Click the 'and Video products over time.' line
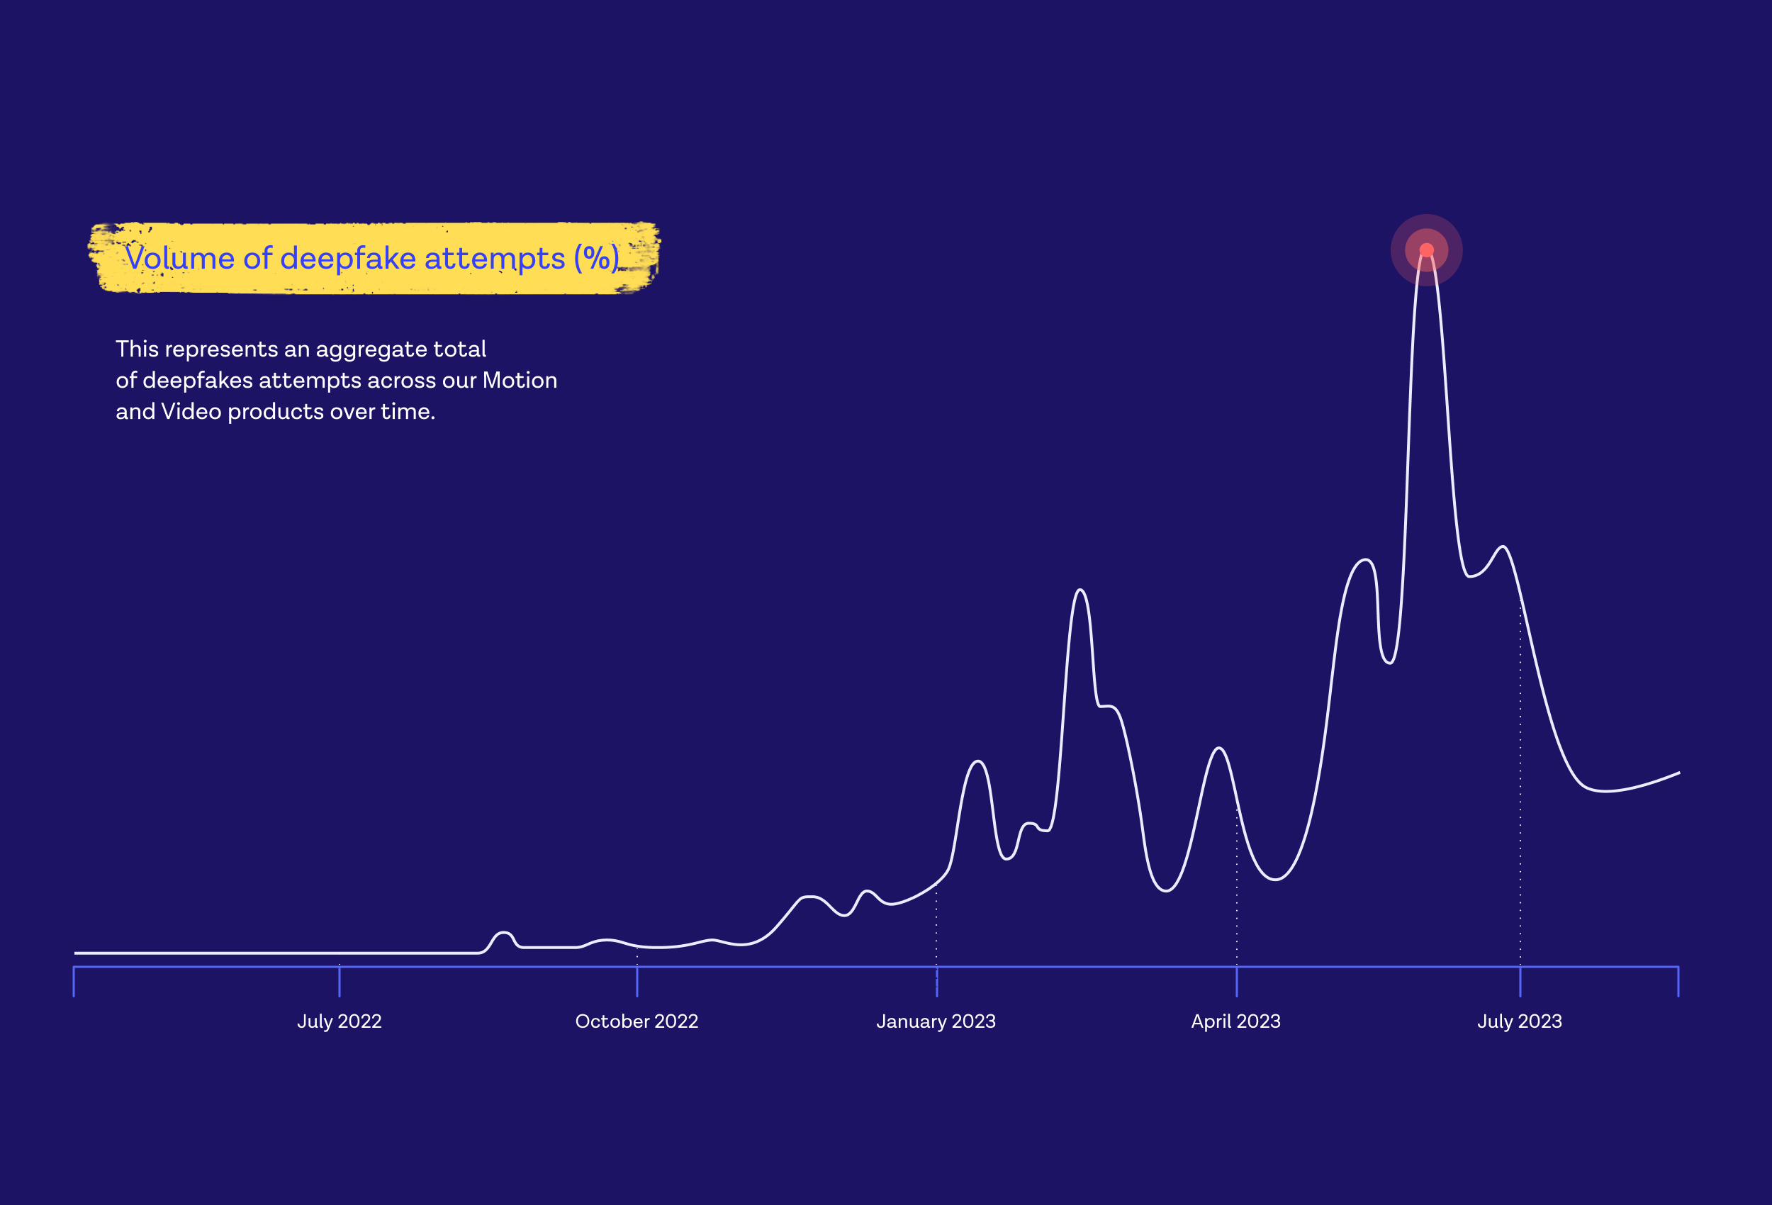This screenshot has height=1205, width=1772. tap(275, 412)
